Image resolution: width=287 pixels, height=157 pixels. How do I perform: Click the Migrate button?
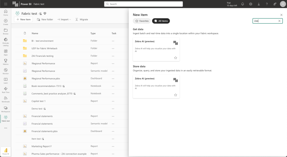[82, 19]
